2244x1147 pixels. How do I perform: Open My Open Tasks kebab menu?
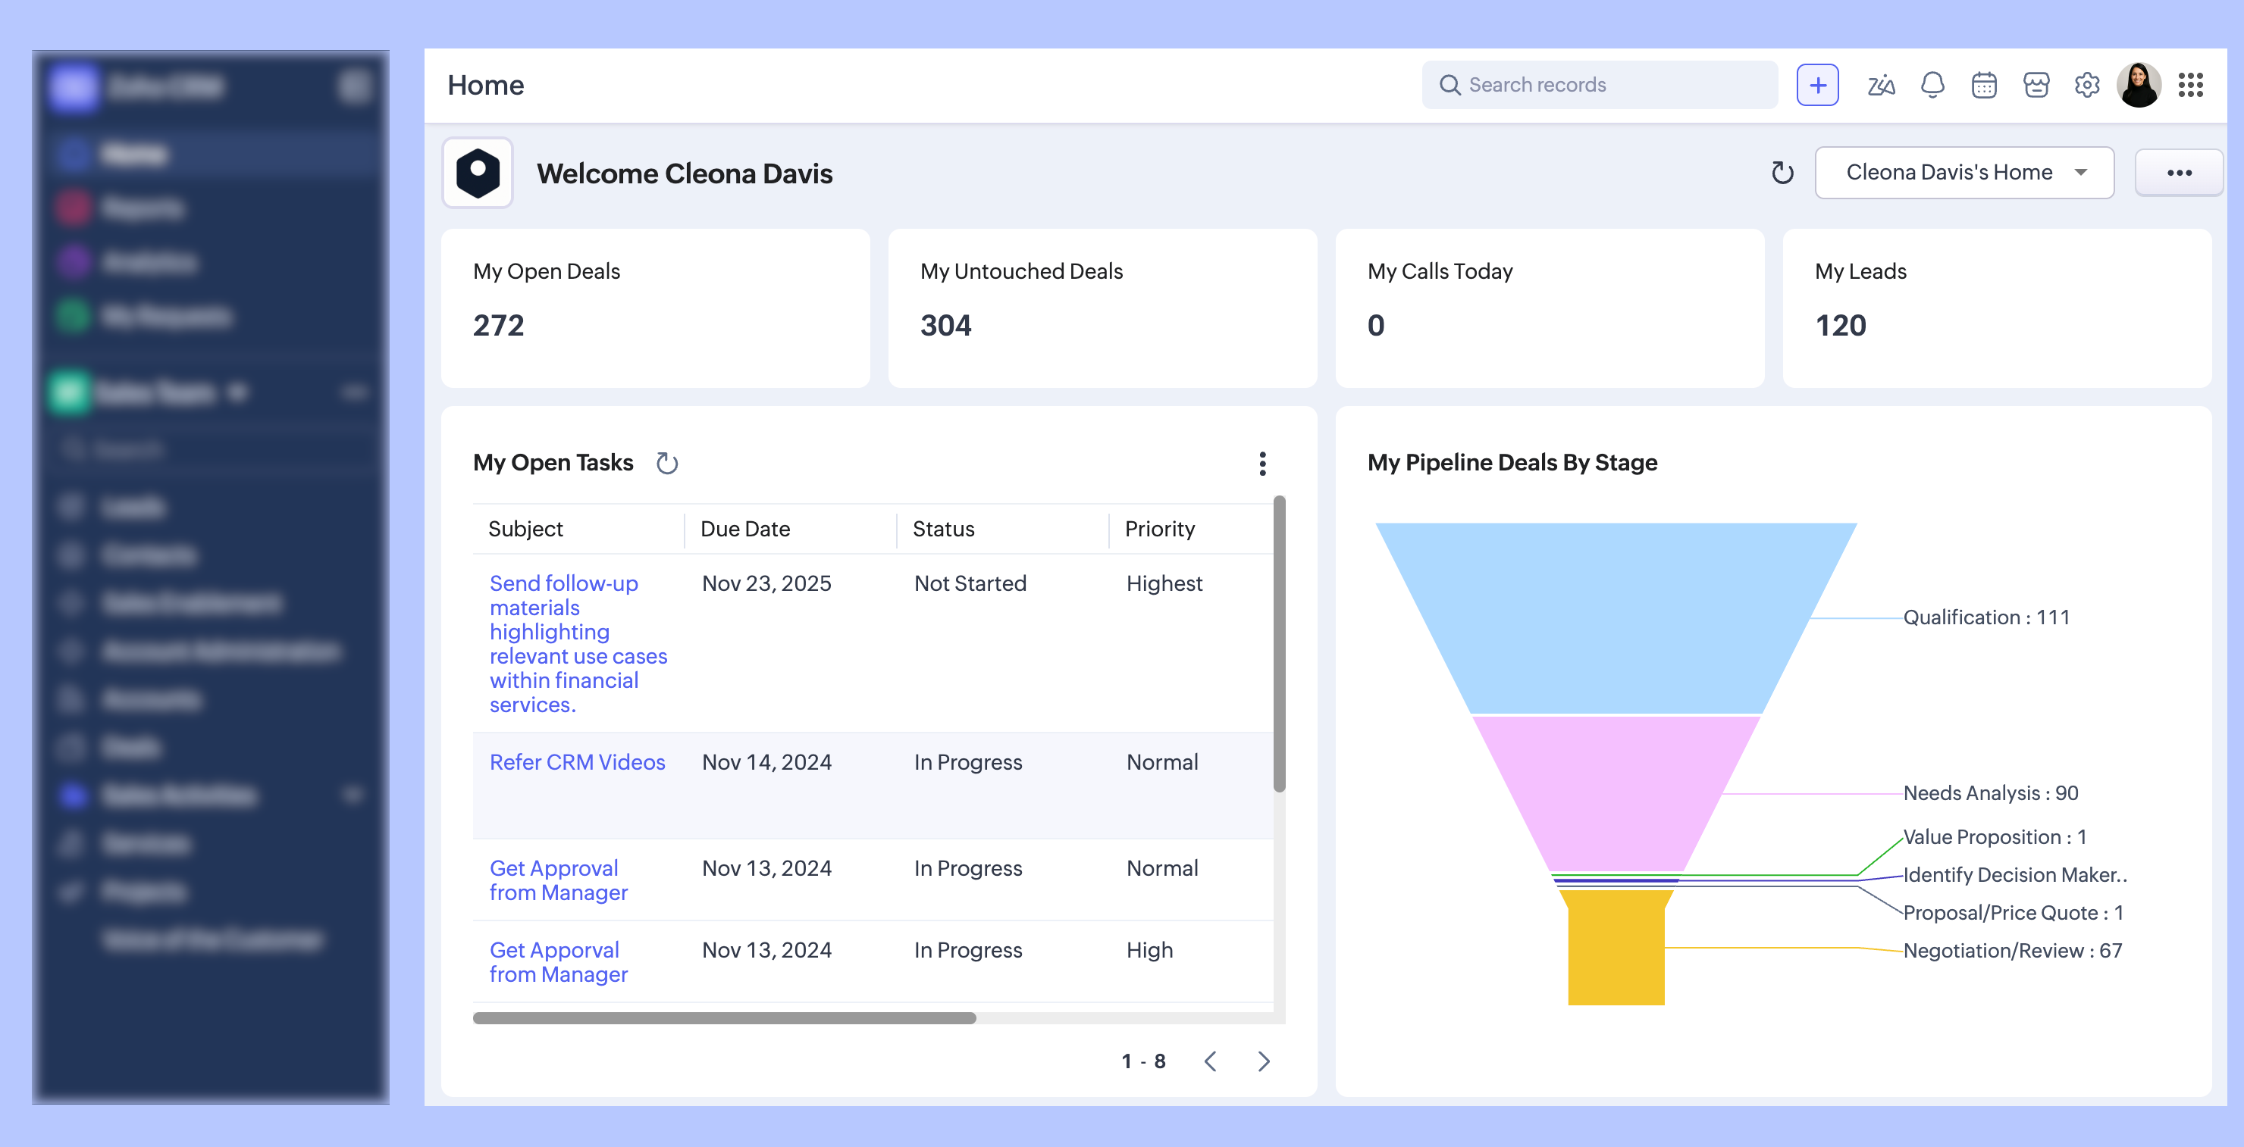tap(1262, 463)
